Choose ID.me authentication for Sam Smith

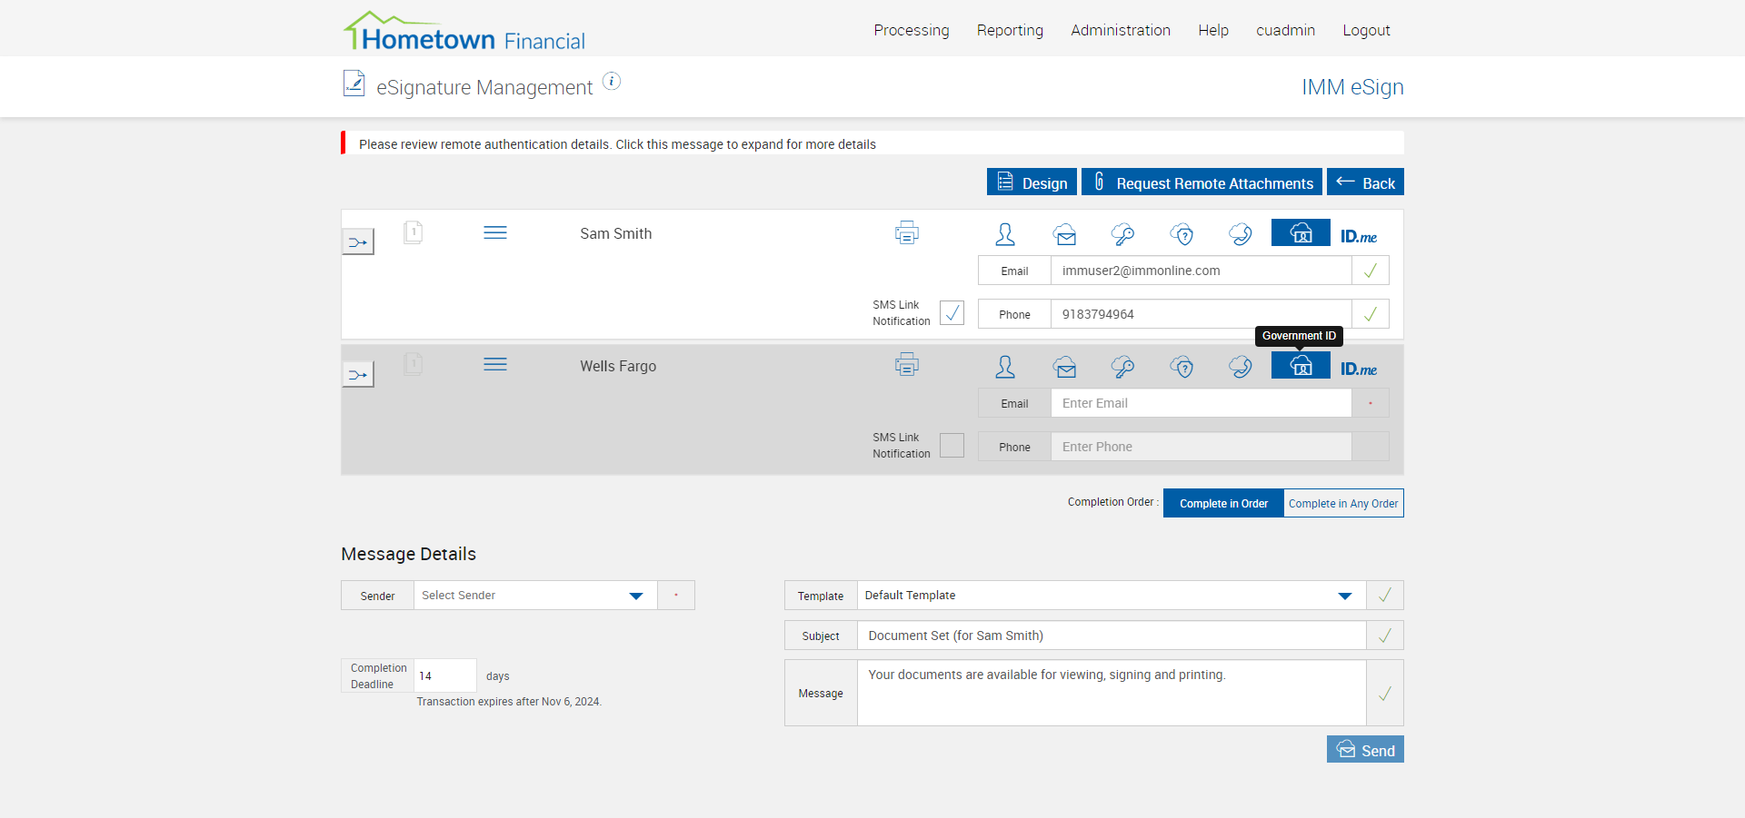tap(1359, 236)
